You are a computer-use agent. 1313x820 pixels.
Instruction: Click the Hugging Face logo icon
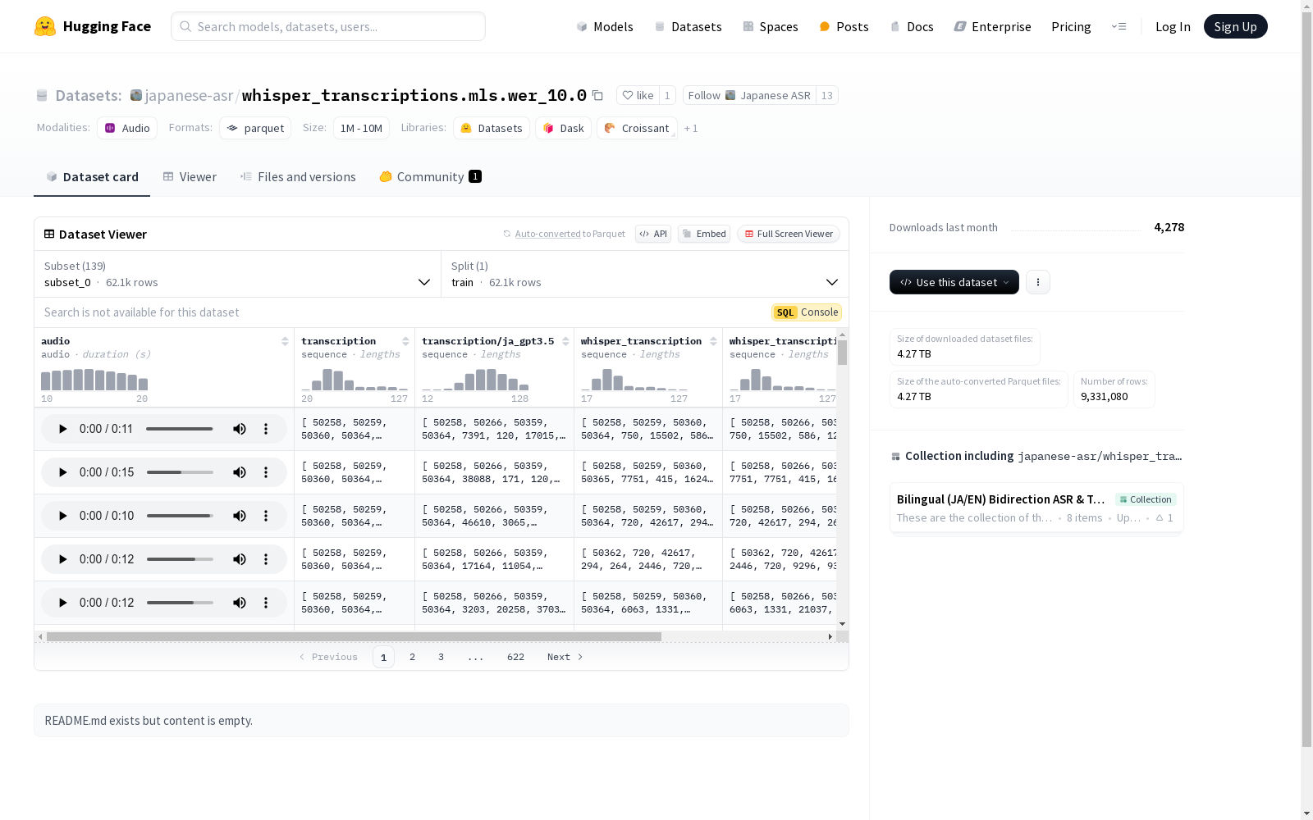(x=45, y=26)
